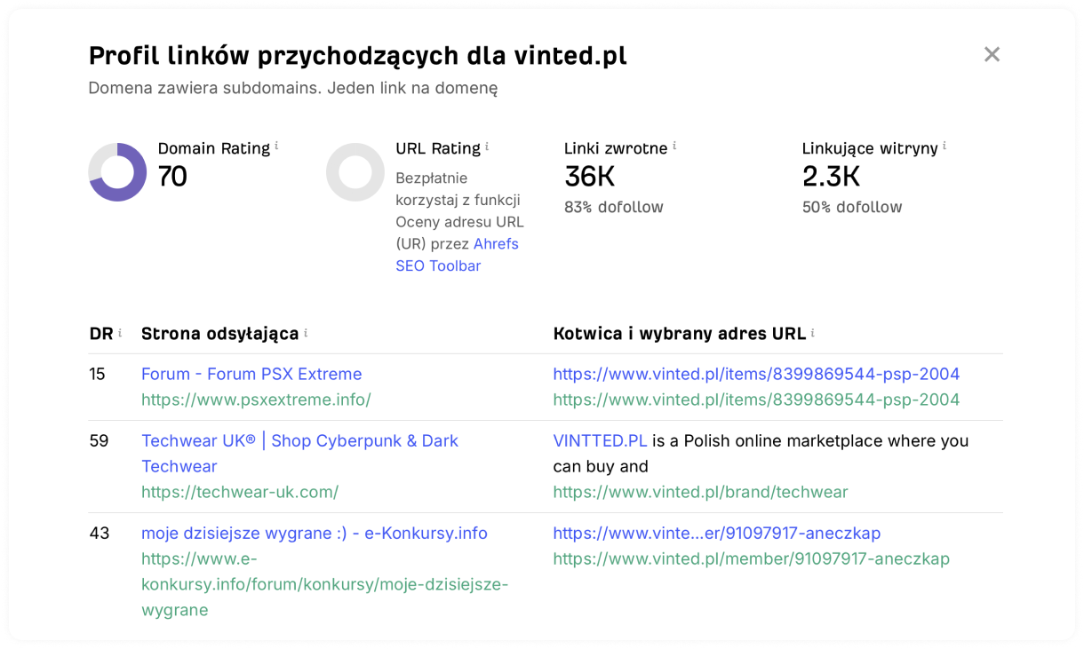
Task: Click the info icon next to Domain Rating
Action: coord(276,146)
